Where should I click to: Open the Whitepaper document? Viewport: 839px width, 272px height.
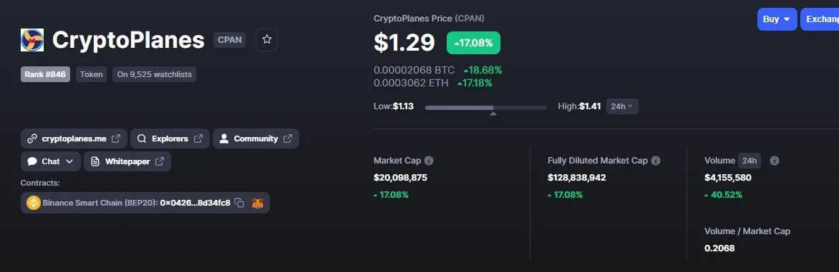tap(127, 161)
